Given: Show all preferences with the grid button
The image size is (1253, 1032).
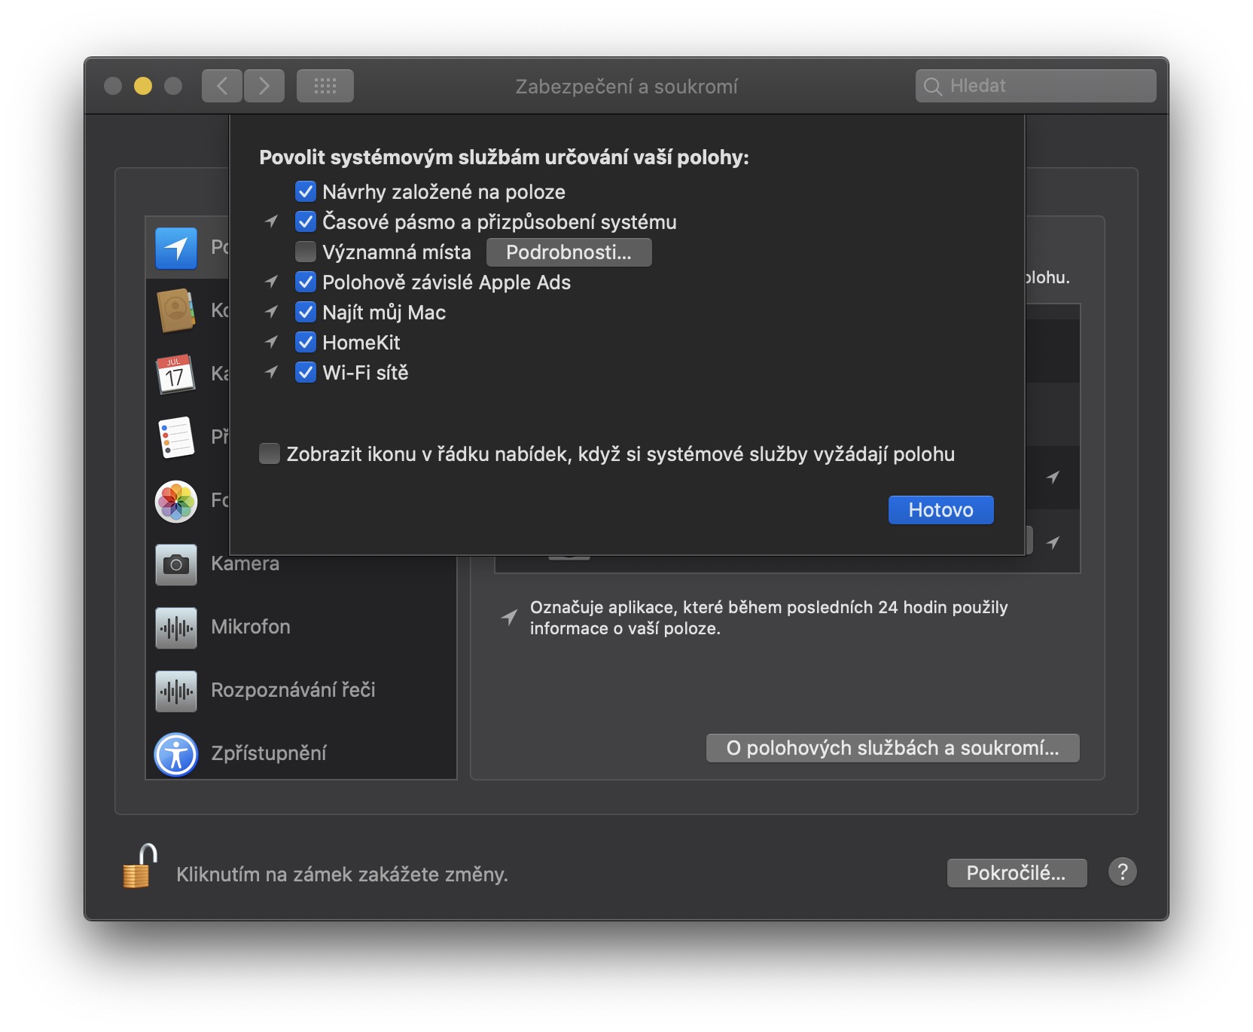Looking at the screenshot, I should pos(325,86).
